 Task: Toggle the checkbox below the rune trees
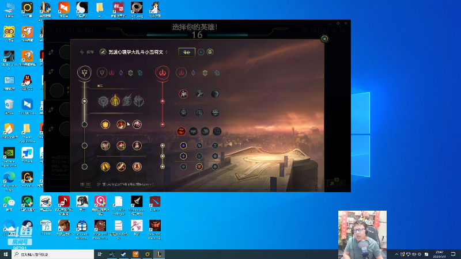[99, 185]
